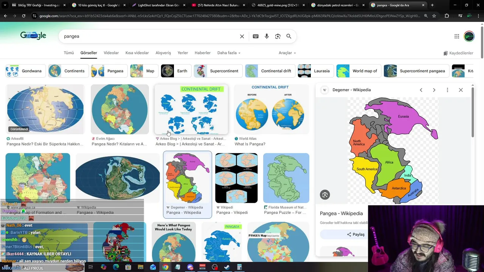Clear the search box text
The width and height of the screenshot is (484, 272).
242,36
